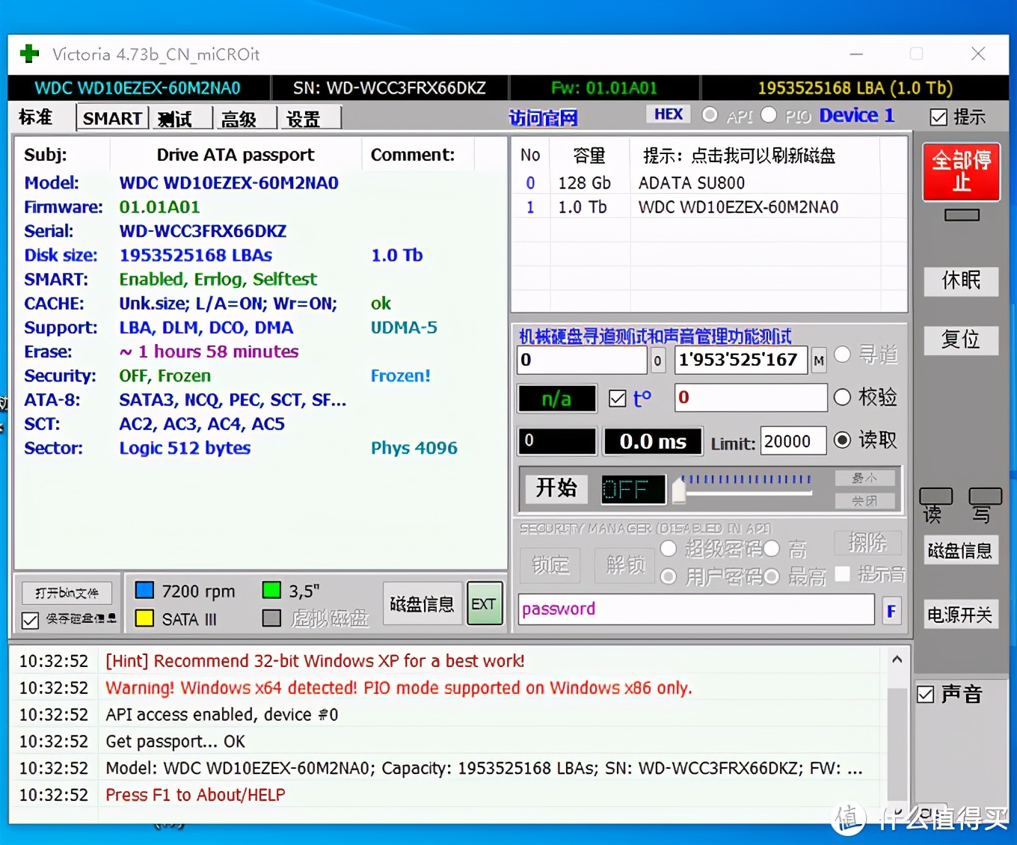Select the WDC WD10EZEX drive row
This screenshot has height=845, width=1017.
pyautogui.click(x=737, y=207)
